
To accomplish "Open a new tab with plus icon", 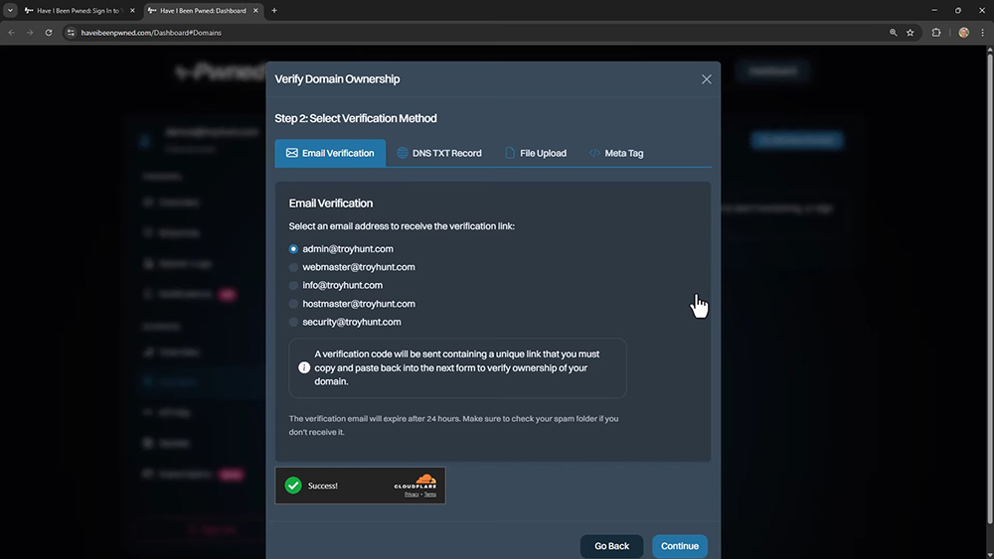I will point(274,10).
